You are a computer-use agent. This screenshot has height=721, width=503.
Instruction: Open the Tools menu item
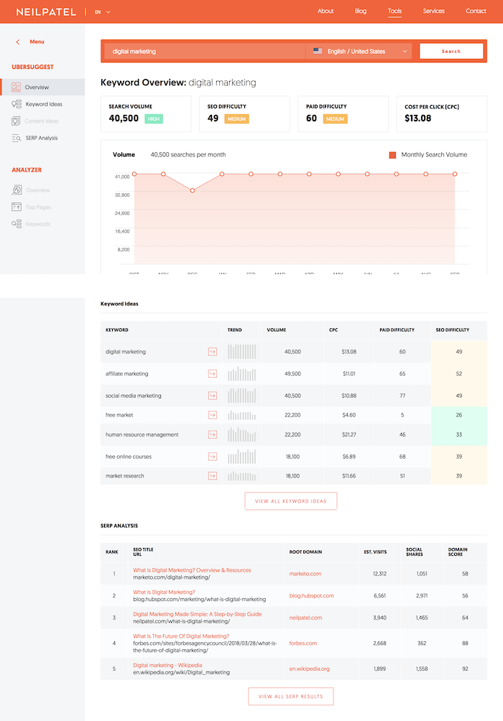pyautogui.click(x=394, y=11)
